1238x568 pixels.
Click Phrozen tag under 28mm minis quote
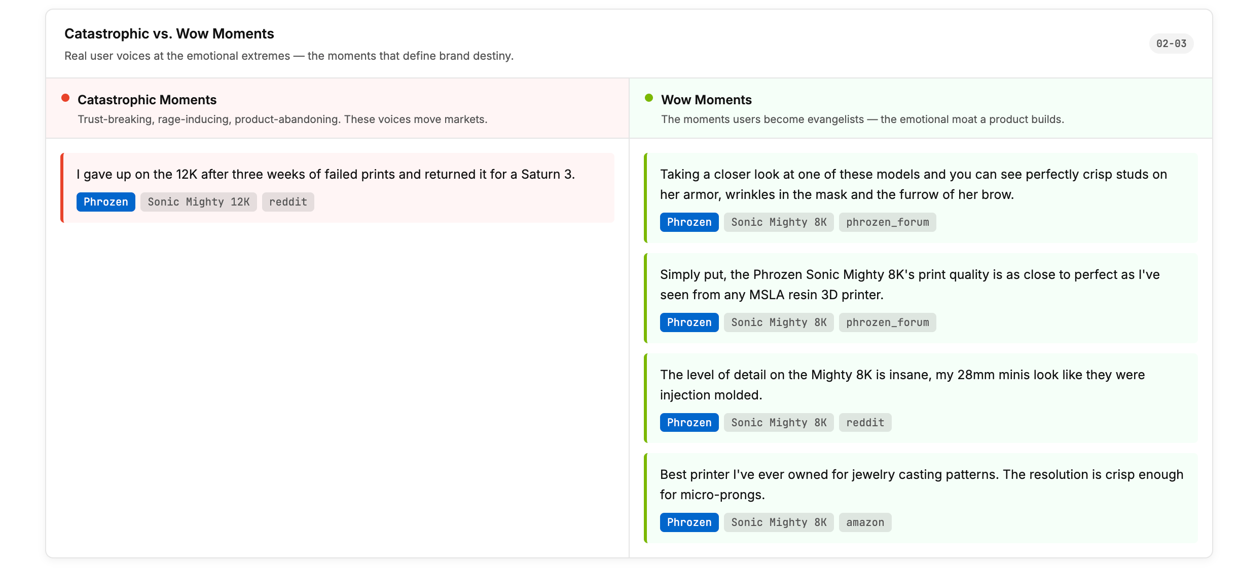(689, 423)
